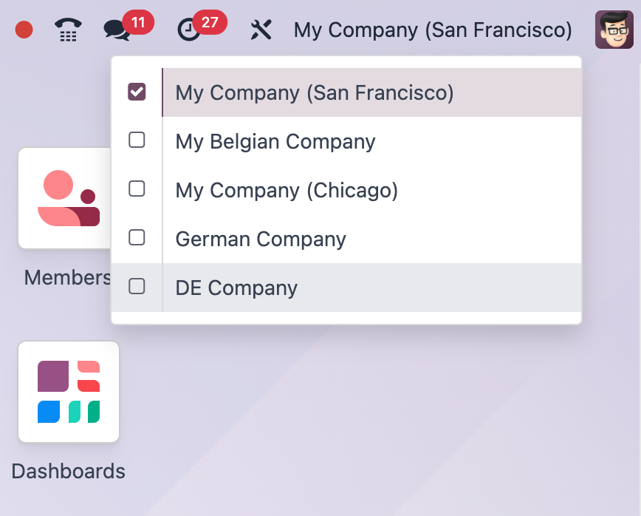This screenshot has width=641, height=516.
Task: Click the Members app label
Action: (x=67, y=277)
